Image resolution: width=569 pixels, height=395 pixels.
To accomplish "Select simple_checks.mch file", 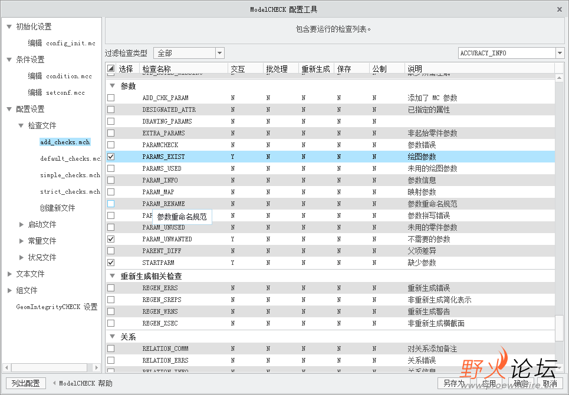I will point(70,175).
